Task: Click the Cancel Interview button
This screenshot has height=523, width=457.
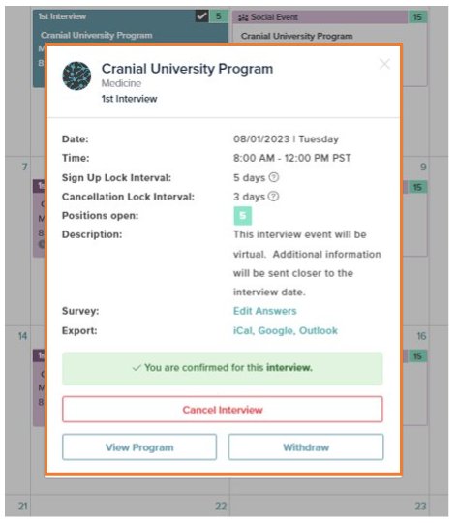Action: (x=223, y=410)
